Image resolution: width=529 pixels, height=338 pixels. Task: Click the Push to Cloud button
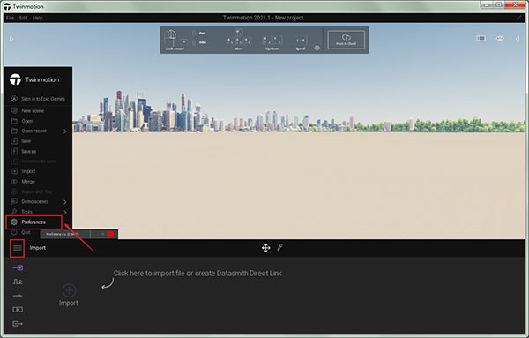(346, 40)
